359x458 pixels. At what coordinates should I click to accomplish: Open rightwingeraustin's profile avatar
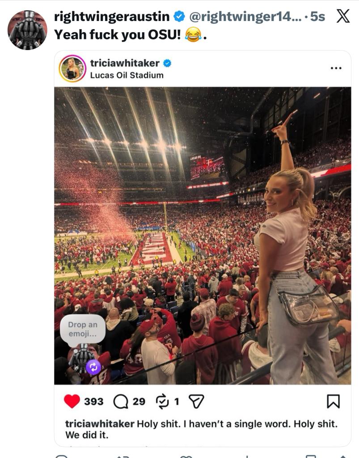[27, 30]
